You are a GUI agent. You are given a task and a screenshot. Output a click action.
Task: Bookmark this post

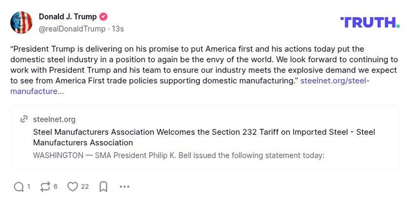(103, 186)
